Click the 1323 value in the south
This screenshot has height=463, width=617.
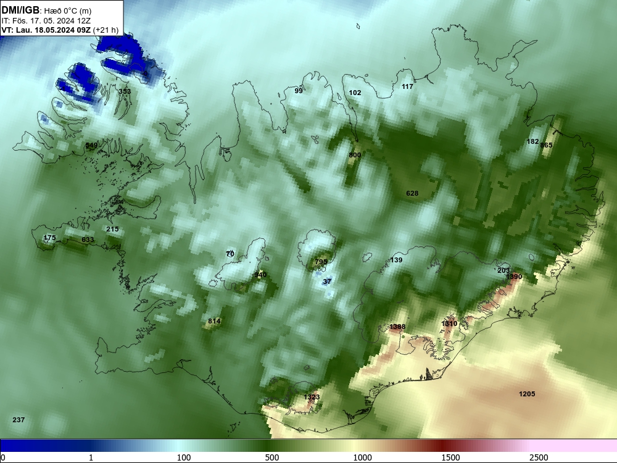pyautogui.click(x=312, y=397)
